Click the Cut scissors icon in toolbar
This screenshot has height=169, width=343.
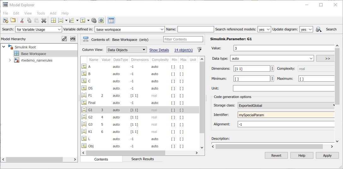click(22, 20)
